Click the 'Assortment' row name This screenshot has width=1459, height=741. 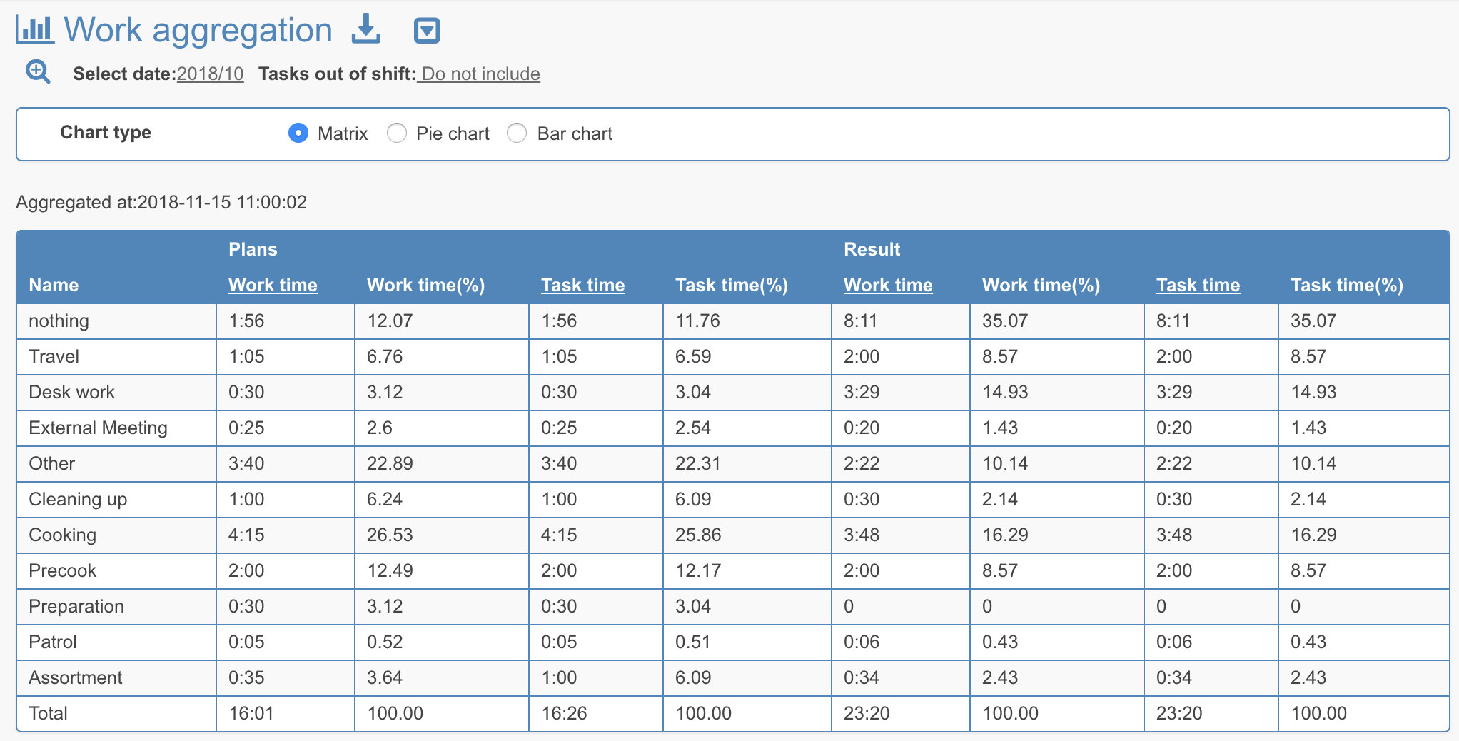pyautogui.click(x=75, y=677)
